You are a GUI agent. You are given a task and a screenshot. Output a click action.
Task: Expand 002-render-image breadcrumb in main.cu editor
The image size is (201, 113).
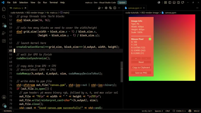tap(35, 12)
